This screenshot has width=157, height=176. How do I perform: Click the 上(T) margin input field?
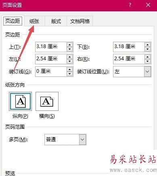[x=51, y=47]
